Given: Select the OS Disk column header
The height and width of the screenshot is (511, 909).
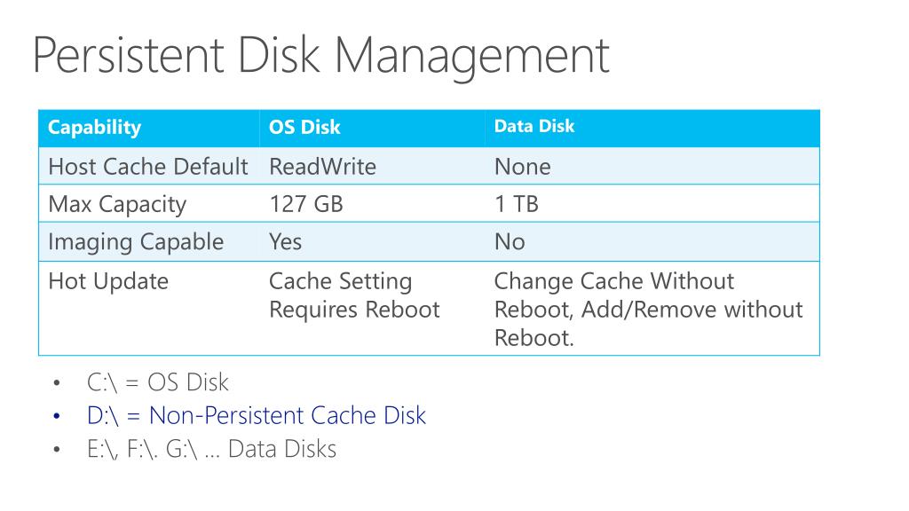Looking at the screenshot, I should pyautogui.click(x=304, y=127).
